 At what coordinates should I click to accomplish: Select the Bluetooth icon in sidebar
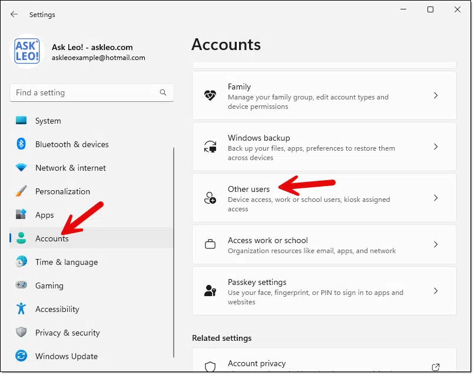point(21,144)
